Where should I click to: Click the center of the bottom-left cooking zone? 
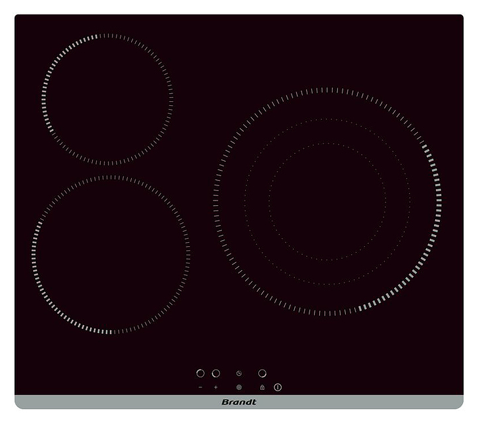pos(111,254)
